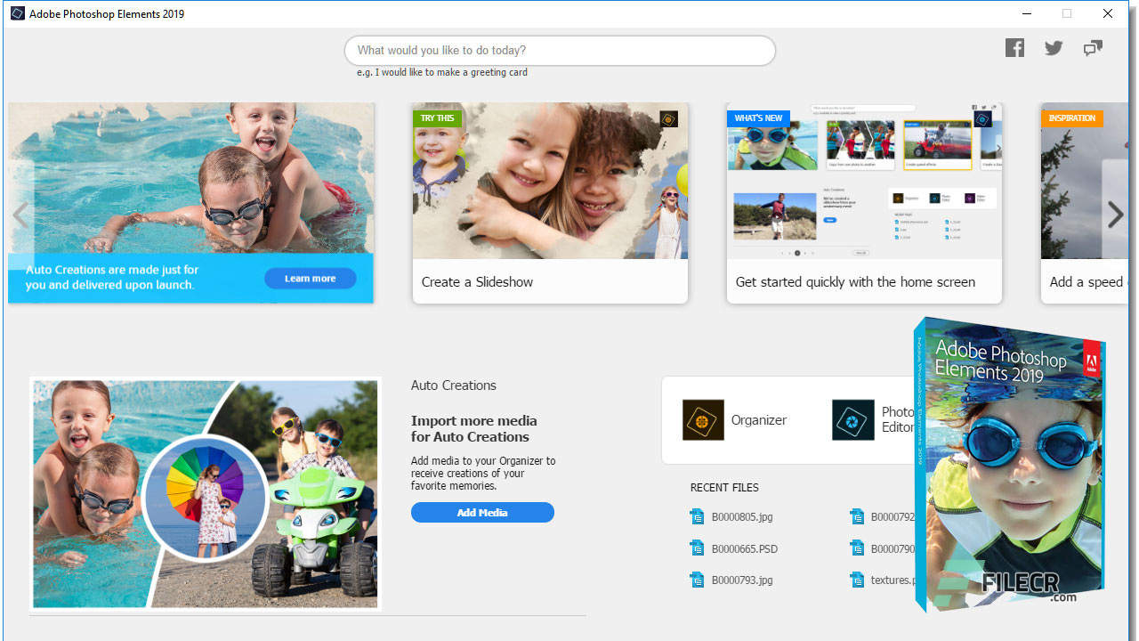Close the Photoshop Elements window
The image size is (1139, 641).
click(1108, 13)
